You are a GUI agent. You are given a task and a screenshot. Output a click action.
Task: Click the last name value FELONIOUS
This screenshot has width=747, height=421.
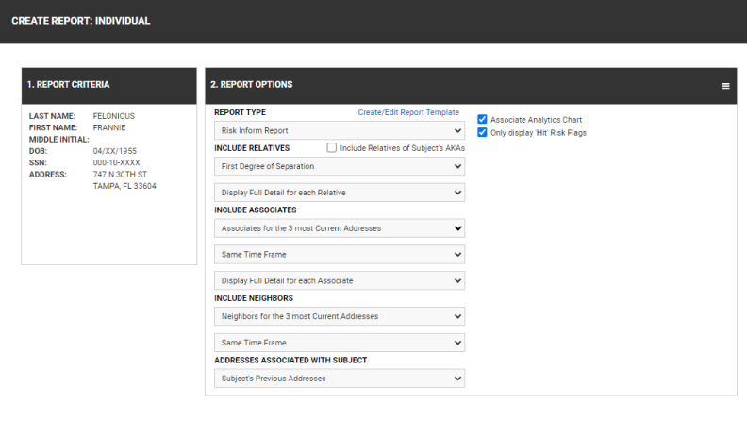(114, 116)
